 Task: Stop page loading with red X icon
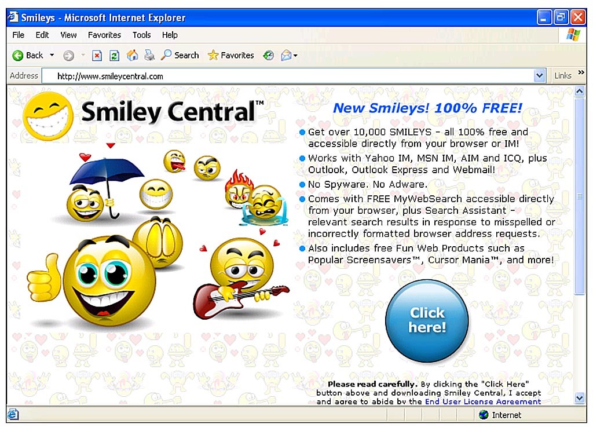pos(97,56)
